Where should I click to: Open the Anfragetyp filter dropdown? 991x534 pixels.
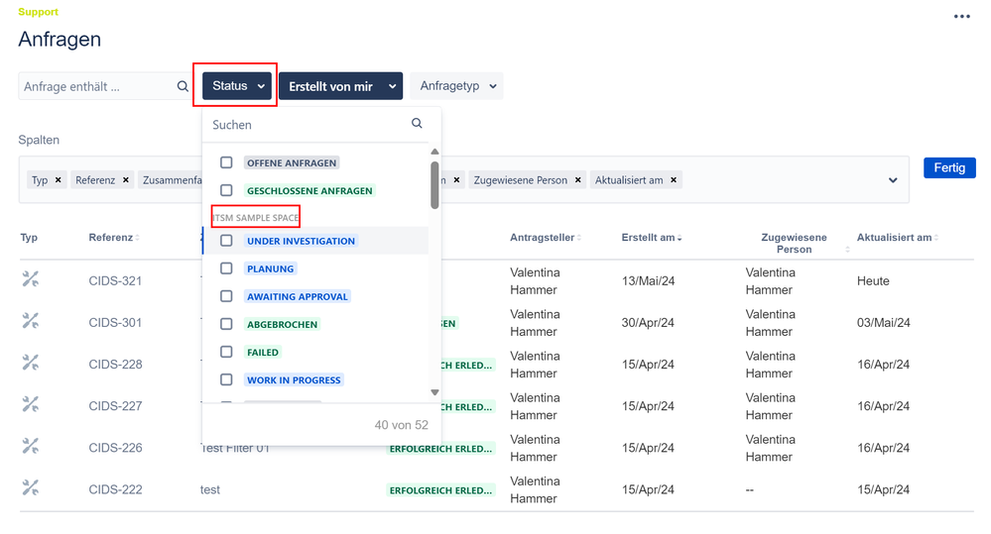coord(456,86)
